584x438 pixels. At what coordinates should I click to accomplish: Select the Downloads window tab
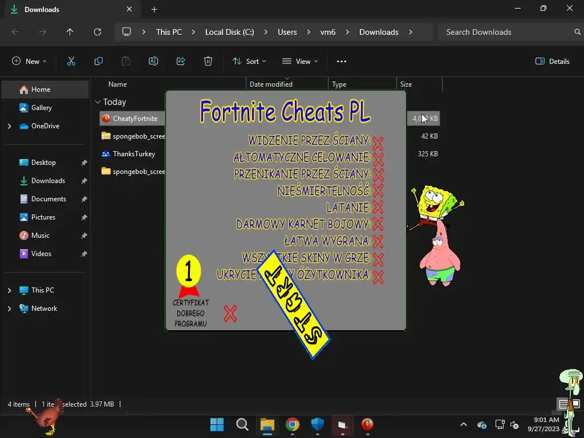pyautogui.click(x=72, y=9)
